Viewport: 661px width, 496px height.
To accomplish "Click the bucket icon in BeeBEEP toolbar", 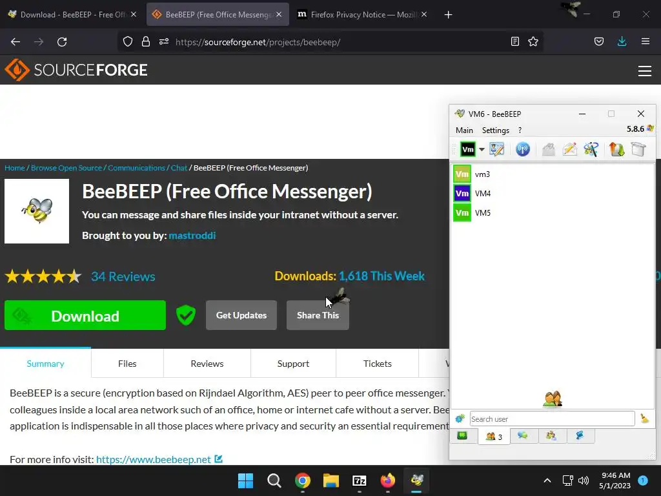I will pos(638,149).
